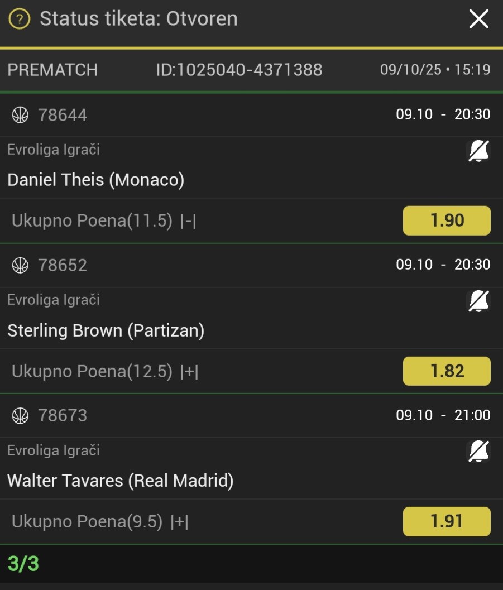Screen dimensions: 503x590
Task: Toggle notification bell for Sterling Brown
Action: click(478, 301)
